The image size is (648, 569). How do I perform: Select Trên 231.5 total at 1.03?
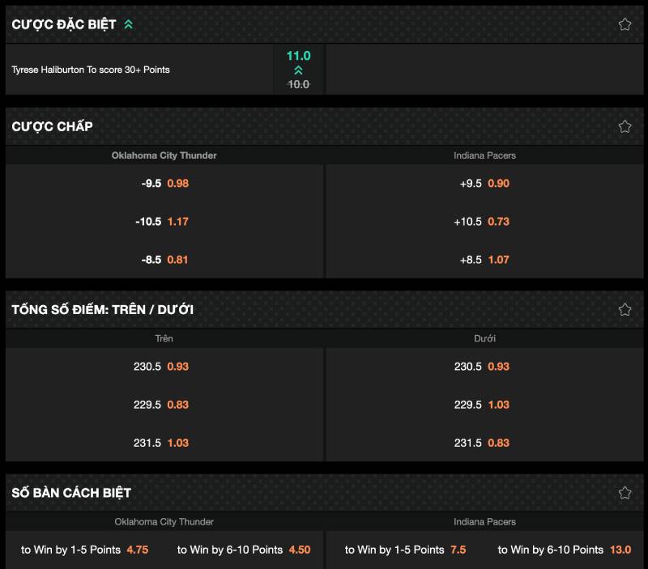(164, 443)
